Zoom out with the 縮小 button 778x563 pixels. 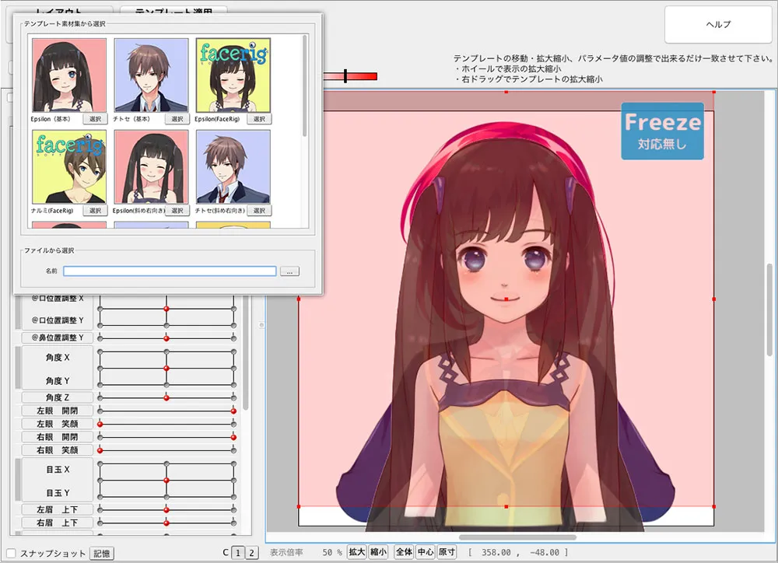click(x=377, y=552)
